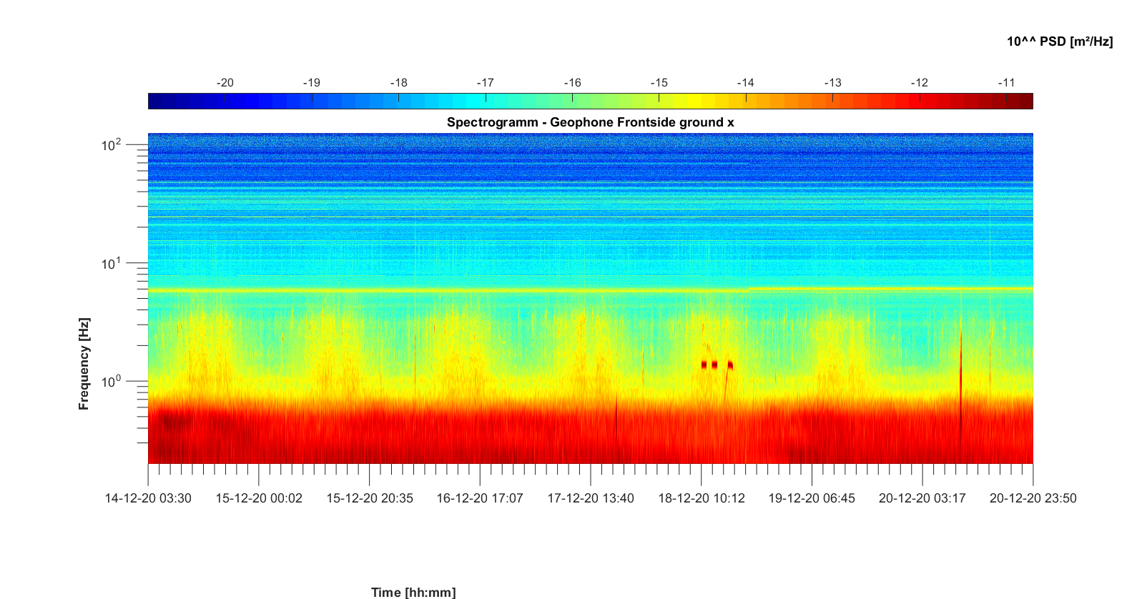Click the 'Time [hh:mm]' x-axis label
The image size is (1142, 599).
click(413, 592)
